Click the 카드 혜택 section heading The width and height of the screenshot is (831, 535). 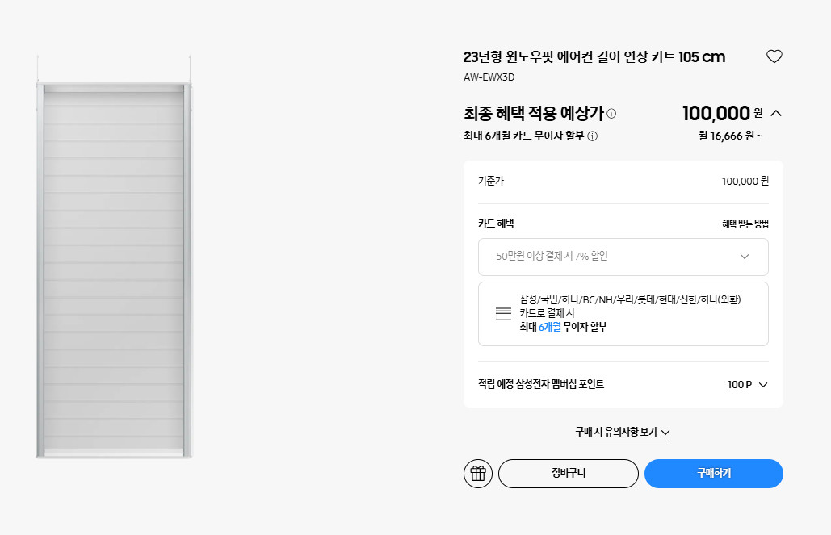(496, 224)
